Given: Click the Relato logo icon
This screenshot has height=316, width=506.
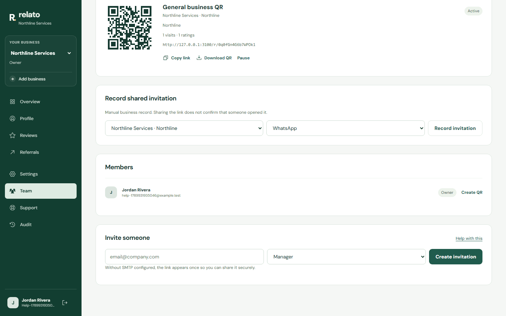Looking at the screenshot, I should [13, 18].
